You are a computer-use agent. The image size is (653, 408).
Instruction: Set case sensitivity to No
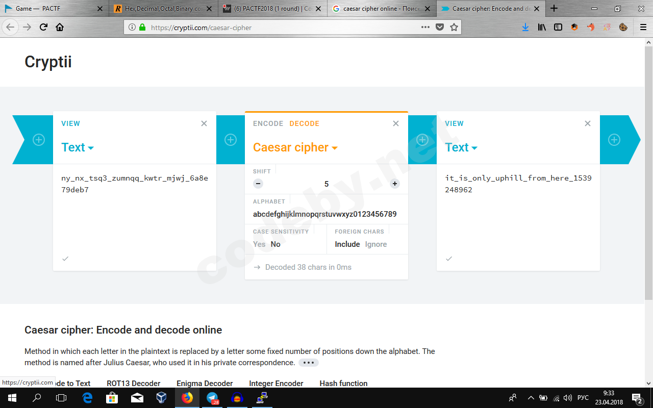click(275, 244)
